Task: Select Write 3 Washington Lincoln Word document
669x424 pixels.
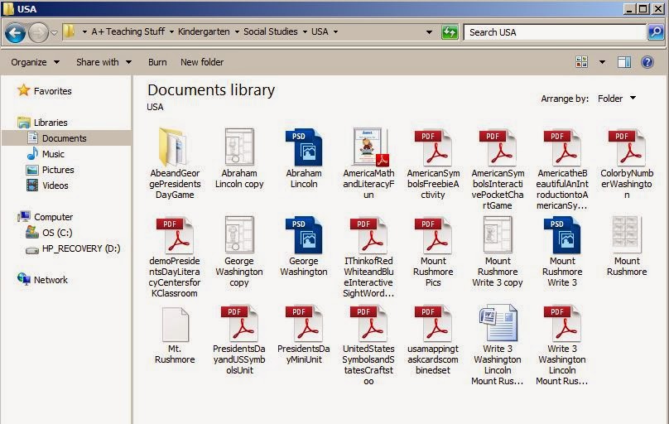Action: point(498,344)
